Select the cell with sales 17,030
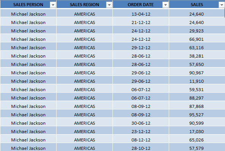The image size is (225, 151). tap(197, 131)
